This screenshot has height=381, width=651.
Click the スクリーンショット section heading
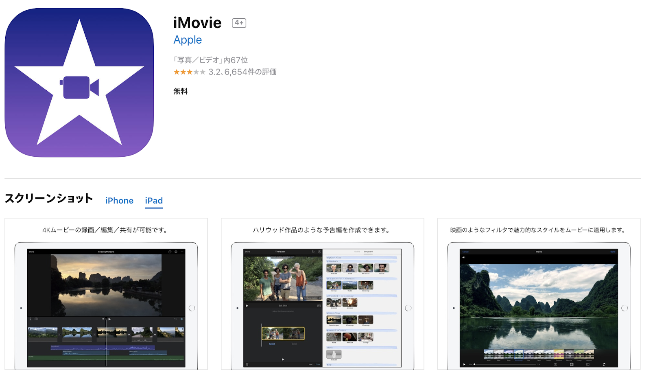click(x=49, y=199)
